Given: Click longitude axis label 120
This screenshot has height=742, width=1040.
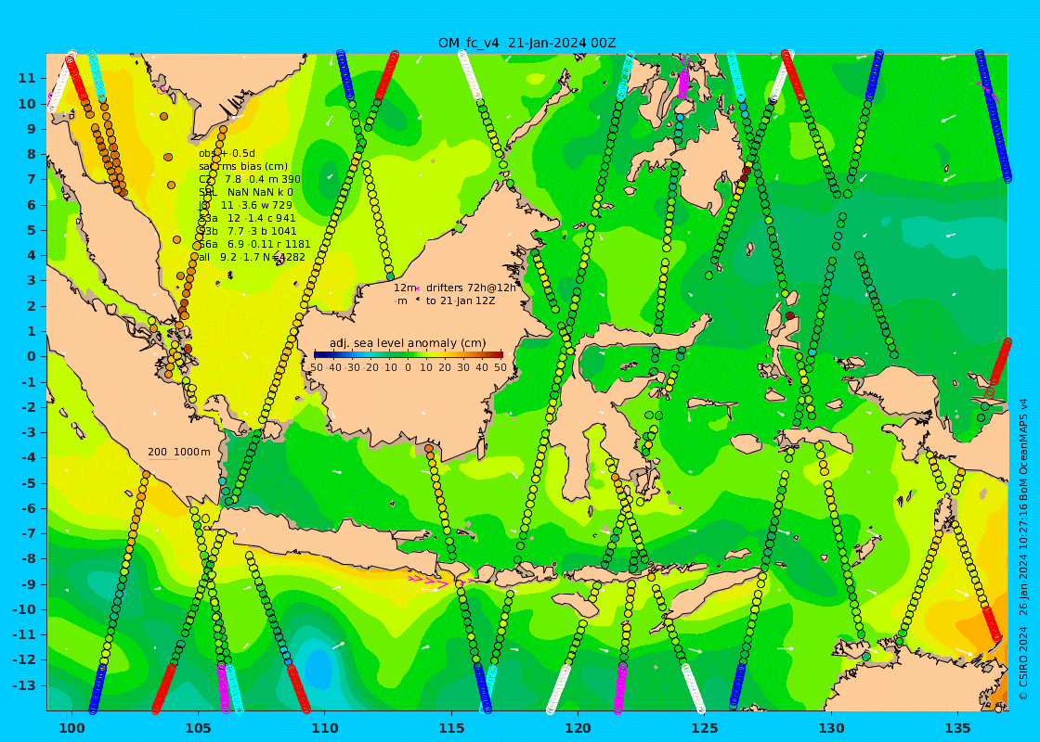Looking at the screenshot, I should tap(578, 727).
